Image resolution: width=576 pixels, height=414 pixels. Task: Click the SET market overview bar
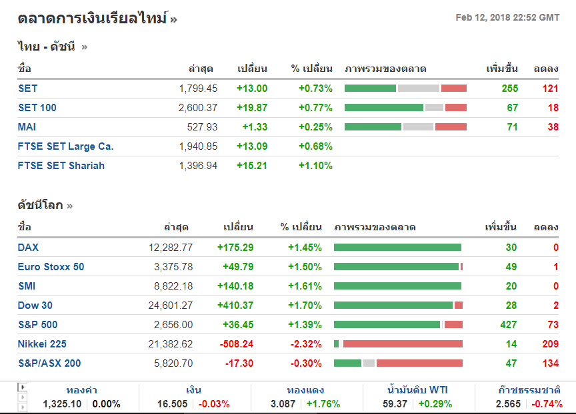[x=405, y=89]
